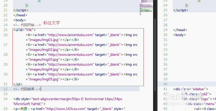Image resolution: width=216 pixels, height=111 pixels.
Task: Click line number 22 in the left gutter
Action: (5, 15)
